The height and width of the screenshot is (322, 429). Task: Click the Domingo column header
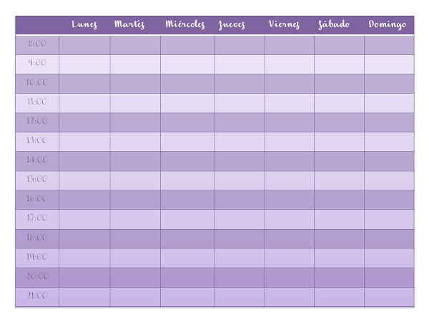click(387, 24)
